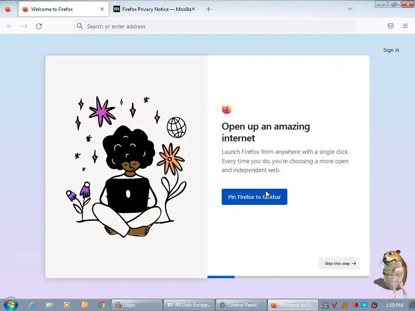
Task: Click the magnifier icon in address bar
Action: pos(80,26)
